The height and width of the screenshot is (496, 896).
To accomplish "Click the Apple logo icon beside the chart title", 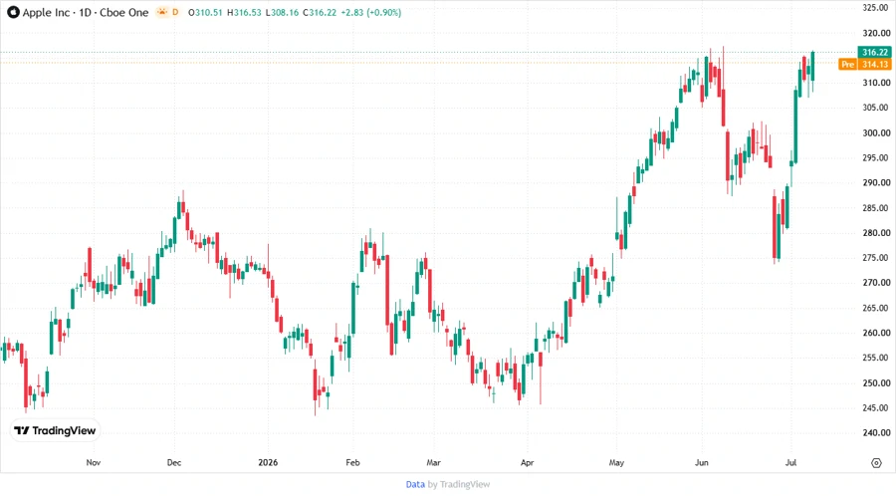I will 13,12.
